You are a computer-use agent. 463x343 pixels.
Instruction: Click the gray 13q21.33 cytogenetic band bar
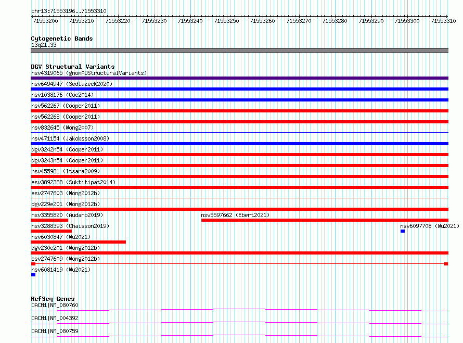tap(239, 50)
